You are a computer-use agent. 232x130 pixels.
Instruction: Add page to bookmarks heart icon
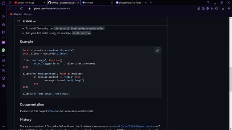[x=216, y=9]
